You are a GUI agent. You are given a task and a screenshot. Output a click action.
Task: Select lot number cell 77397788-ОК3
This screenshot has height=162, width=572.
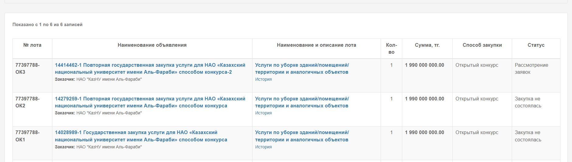[x=27, y=69]
